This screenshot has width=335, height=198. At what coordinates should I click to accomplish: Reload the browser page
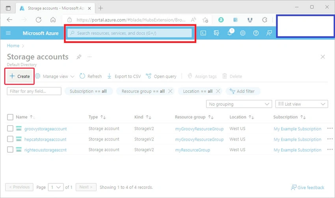coord(39,20)
